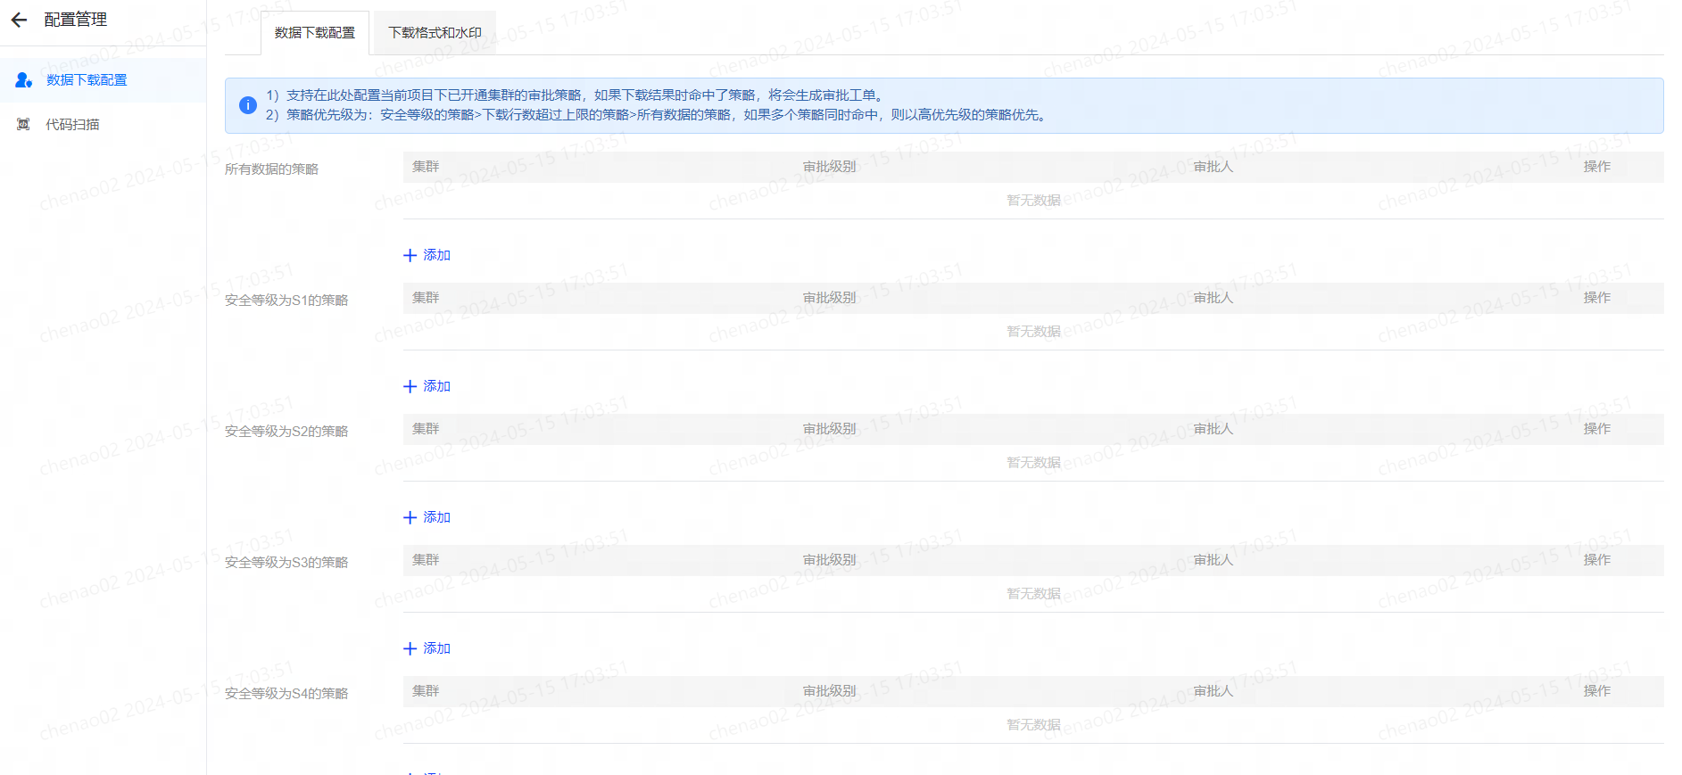Click 暂无数据 placeholder in the S4 table
The image size is (1682, 775).
pyautogui.click(x=1033, y=725)
